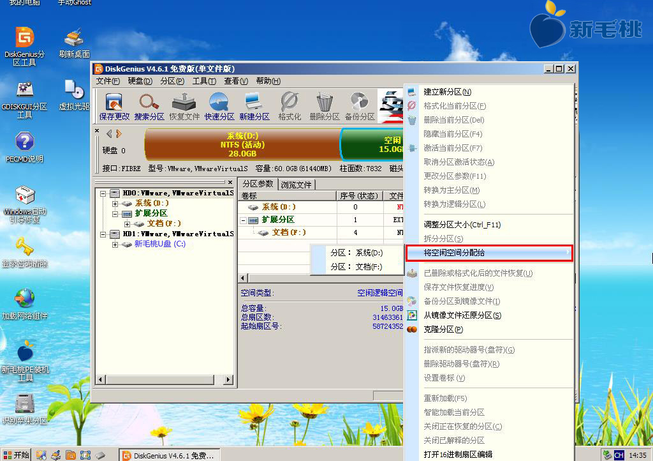Viewport: 653px width, 461px height.
Task: Click the CH language indicator in tray
Action: pyautogui.click(x=619, y=455)
